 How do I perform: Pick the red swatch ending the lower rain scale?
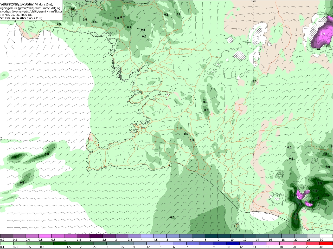[326, 243]
